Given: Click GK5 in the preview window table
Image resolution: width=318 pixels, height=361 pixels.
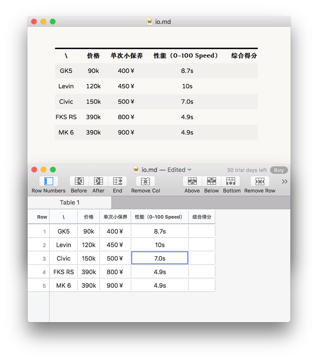Looking at the screenshot, I should click(66, 71).
